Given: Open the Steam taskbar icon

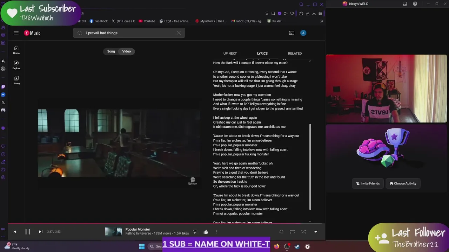Looking at the screenshot, I should (297, 246).
